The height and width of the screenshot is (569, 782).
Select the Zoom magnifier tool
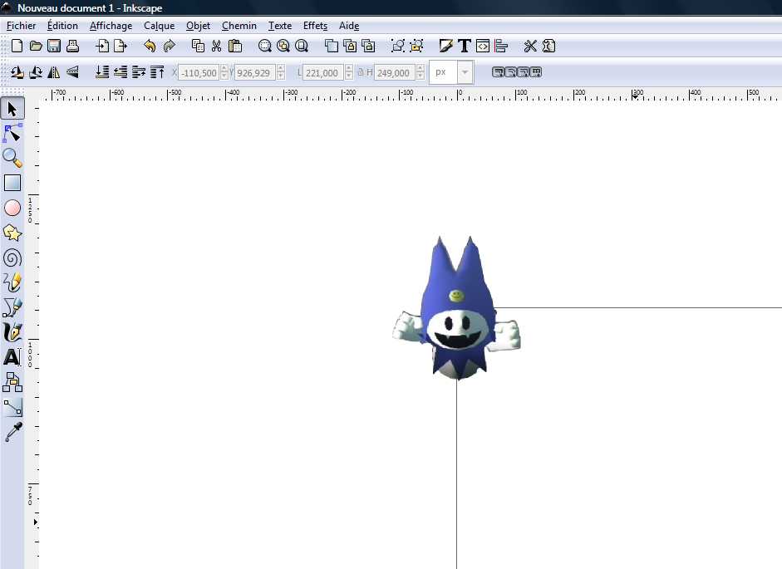point(12,157)
